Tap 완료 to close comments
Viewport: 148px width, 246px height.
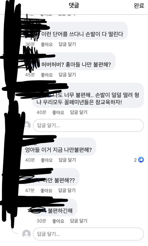coord(139,6)
